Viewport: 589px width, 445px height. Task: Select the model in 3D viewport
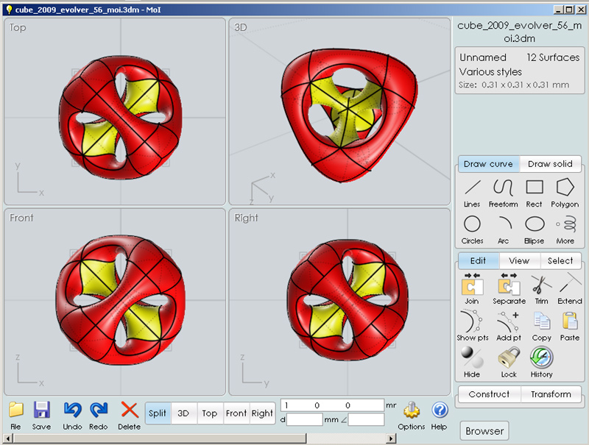[349, 115]
